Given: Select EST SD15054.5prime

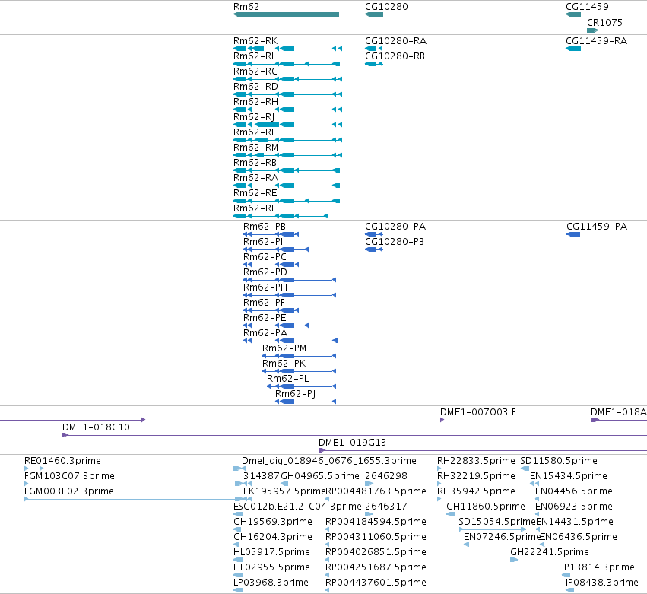Looking at the screenshot, I should 493,529.
